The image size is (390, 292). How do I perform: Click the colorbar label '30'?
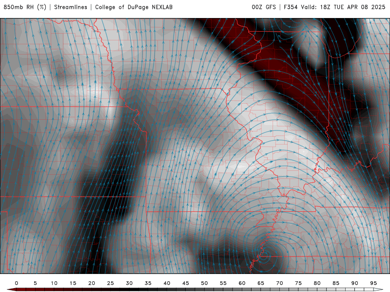(129, 283)
